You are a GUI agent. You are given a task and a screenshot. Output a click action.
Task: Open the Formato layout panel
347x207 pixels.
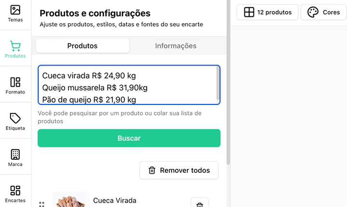tap(15, 86)
